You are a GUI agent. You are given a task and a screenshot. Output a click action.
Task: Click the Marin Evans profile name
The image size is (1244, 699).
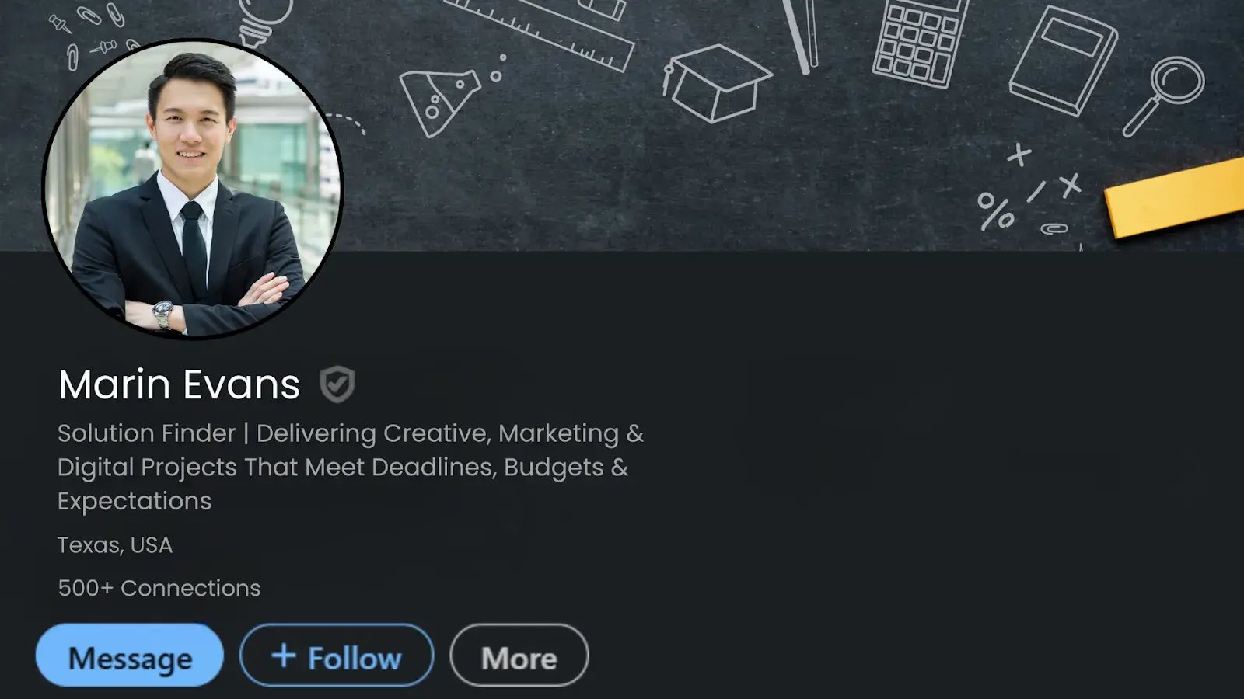(179, 384)
